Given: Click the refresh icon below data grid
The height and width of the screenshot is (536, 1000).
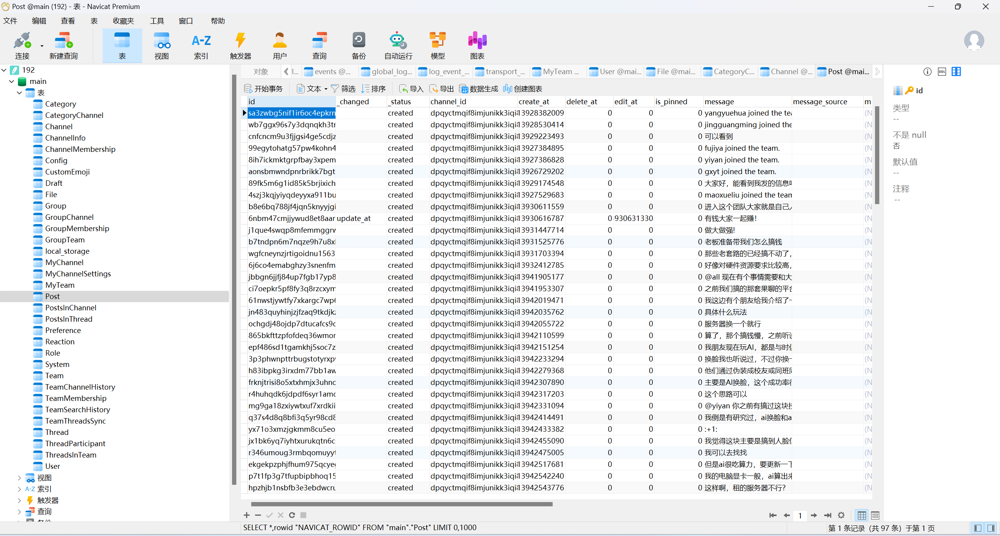Looking at the screenshot, I should pos(292,515).
